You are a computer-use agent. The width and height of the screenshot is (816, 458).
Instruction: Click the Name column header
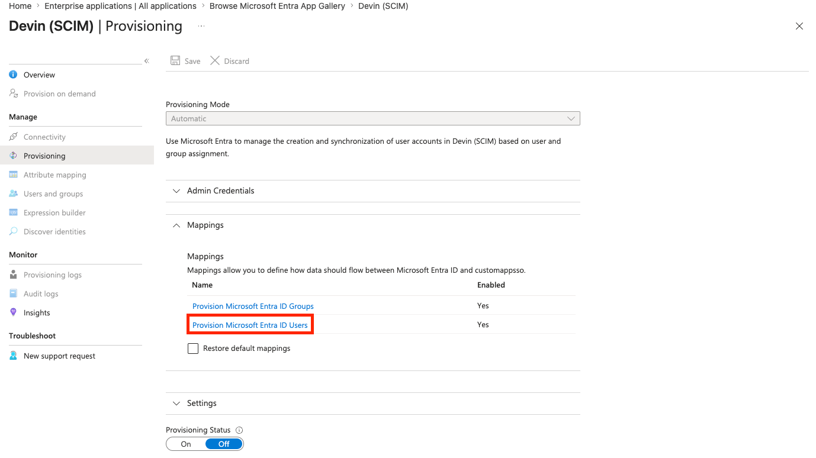(203, 285)
